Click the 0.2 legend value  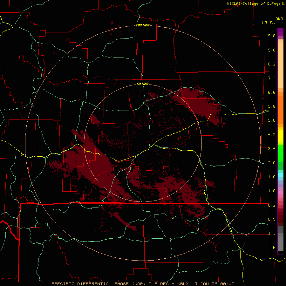click(272, 205)
